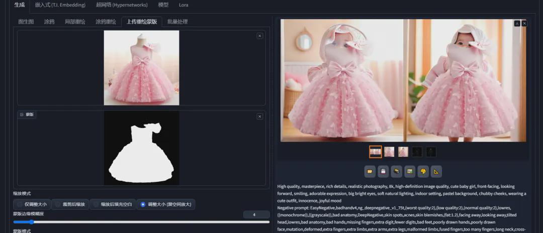Open the 模型 tab
This screenshot has width=543, height=233.
[163, 5]
